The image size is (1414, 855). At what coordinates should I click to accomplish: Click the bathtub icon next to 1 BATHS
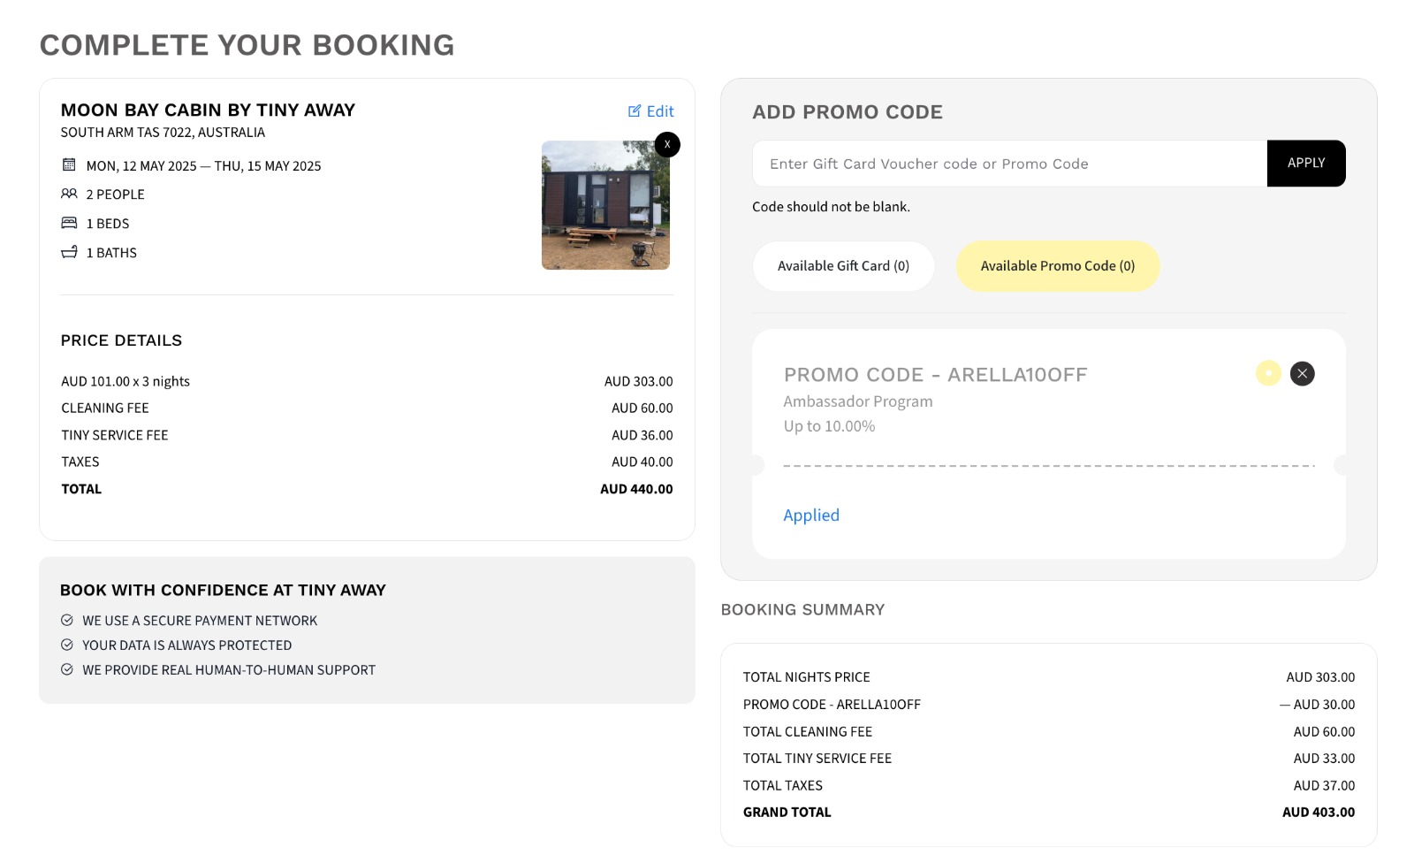[69, 252]
